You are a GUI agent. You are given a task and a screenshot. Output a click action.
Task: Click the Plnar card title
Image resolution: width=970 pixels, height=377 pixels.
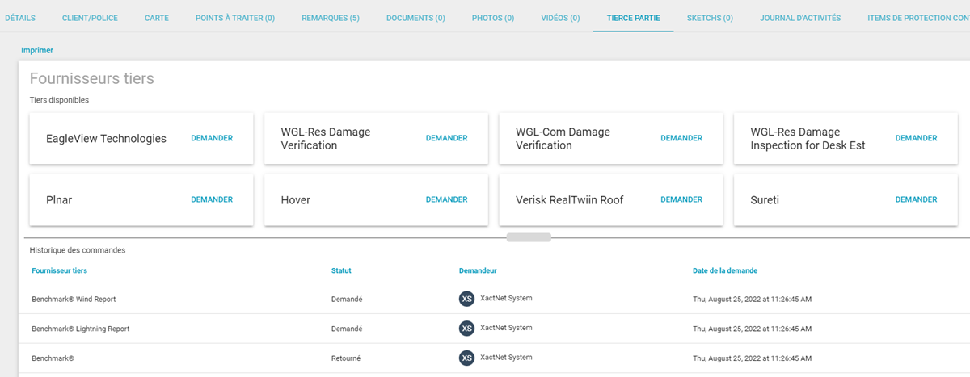(61, 200)
